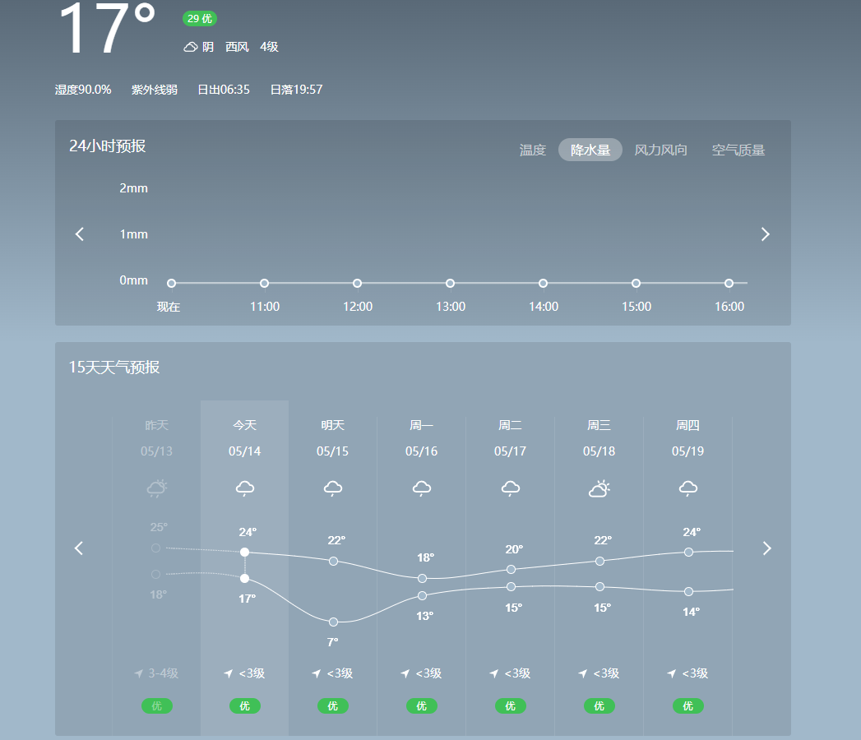Image resolution: width=861 pixels, height=740 pixels.
Task: Click the 15天天气预报 heading
Action: tap(114, 368)
